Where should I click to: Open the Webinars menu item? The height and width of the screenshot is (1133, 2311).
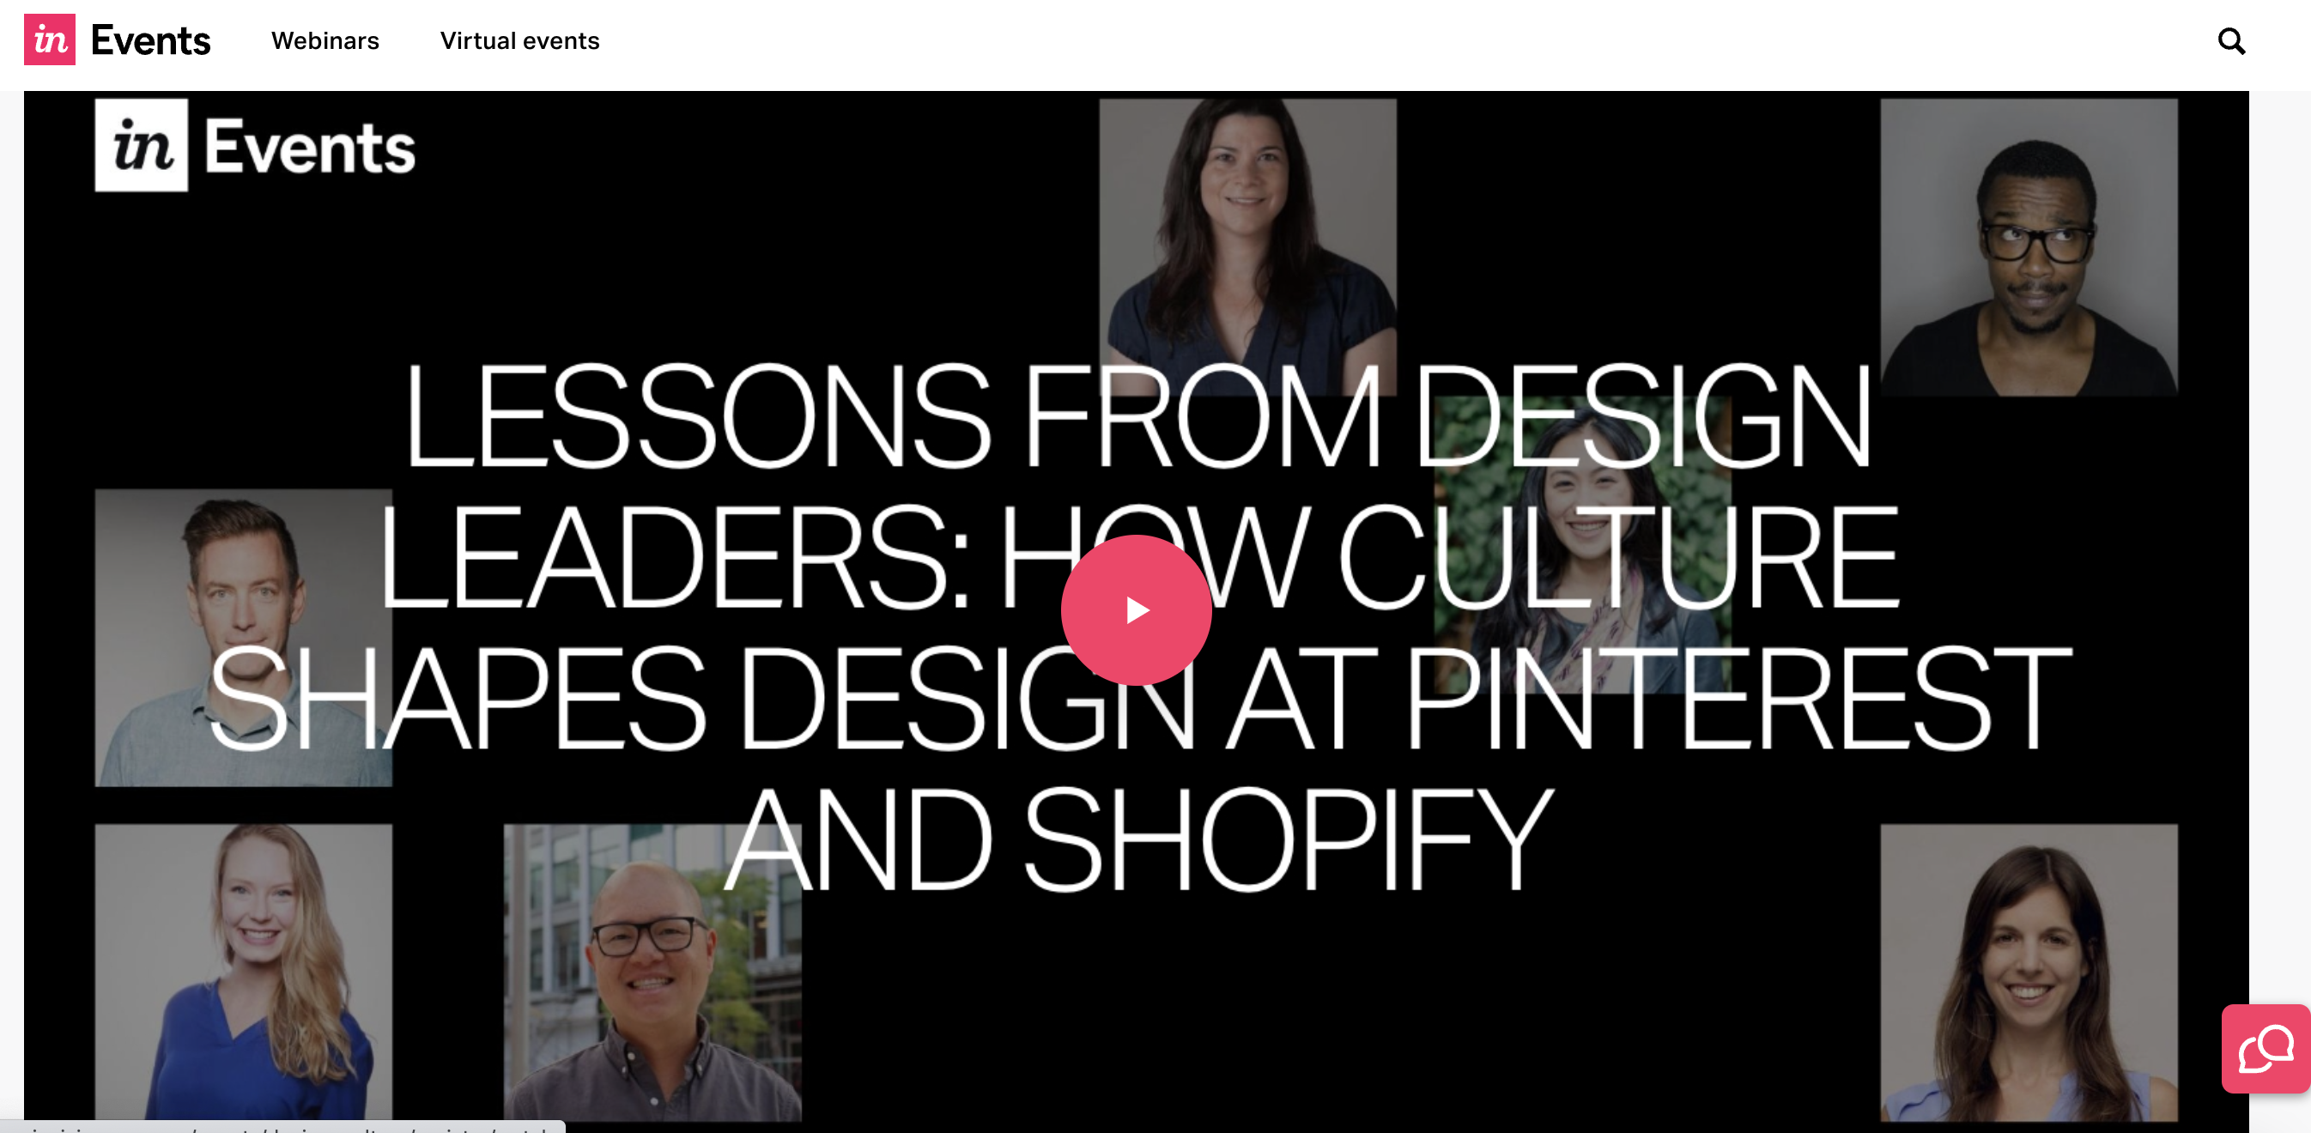[325, 41]
